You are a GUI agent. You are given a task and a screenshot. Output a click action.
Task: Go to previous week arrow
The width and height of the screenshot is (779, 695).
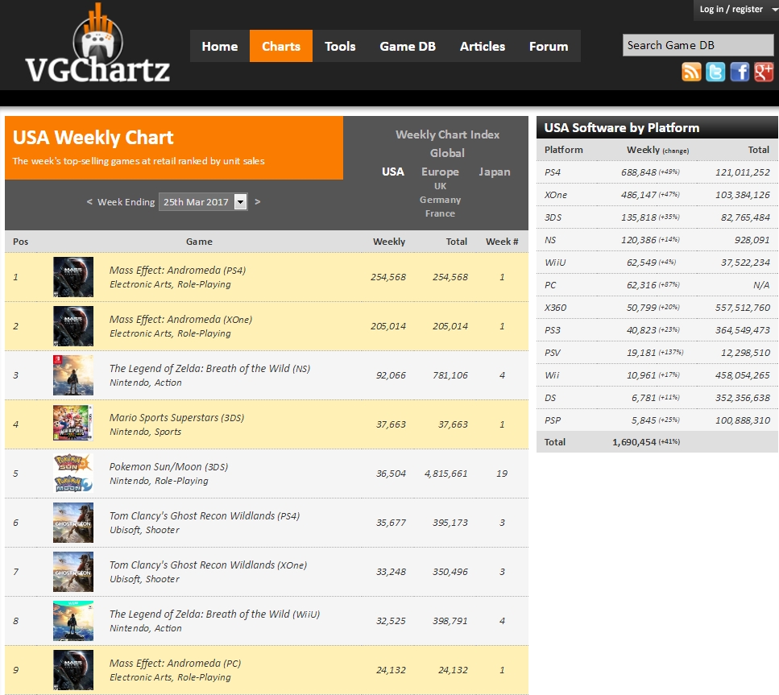pyautogui.click(x=89, y=201)
